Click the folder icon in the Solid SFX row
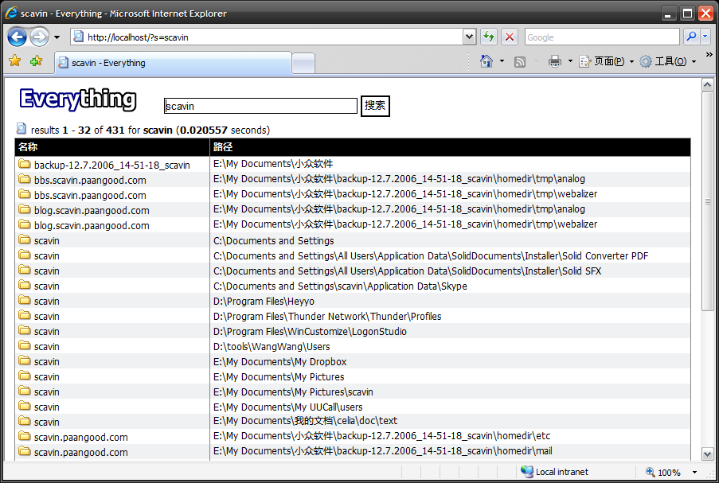 pos(25,270)
